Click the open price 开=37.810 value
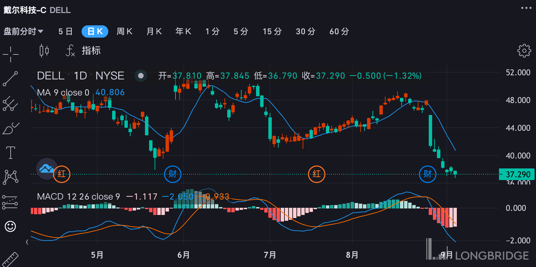This screenshot has width=536, height=267. pyautogui.click(x=180, y=76)
